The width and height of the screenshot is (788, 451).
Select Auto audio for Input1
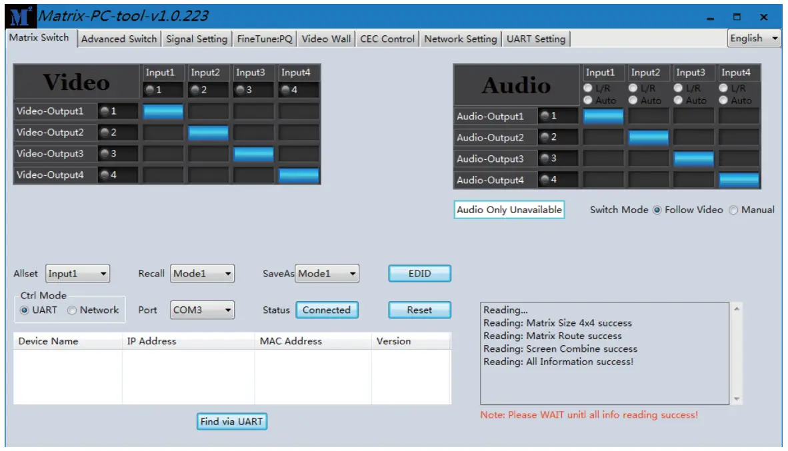(587, 101)
